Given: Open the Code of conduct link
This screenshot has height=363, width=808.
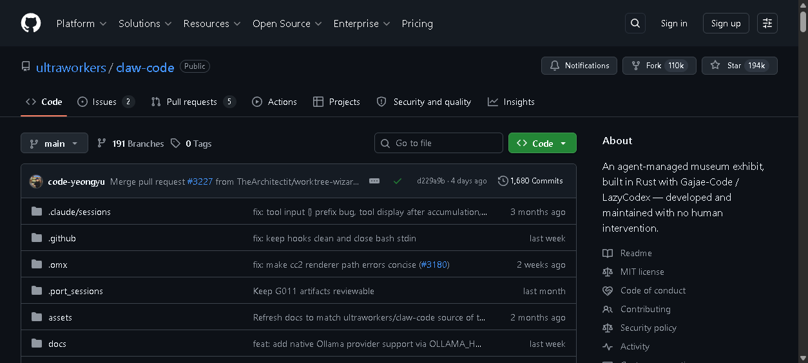Looking at the screenshot, I should tap(653, 290).
